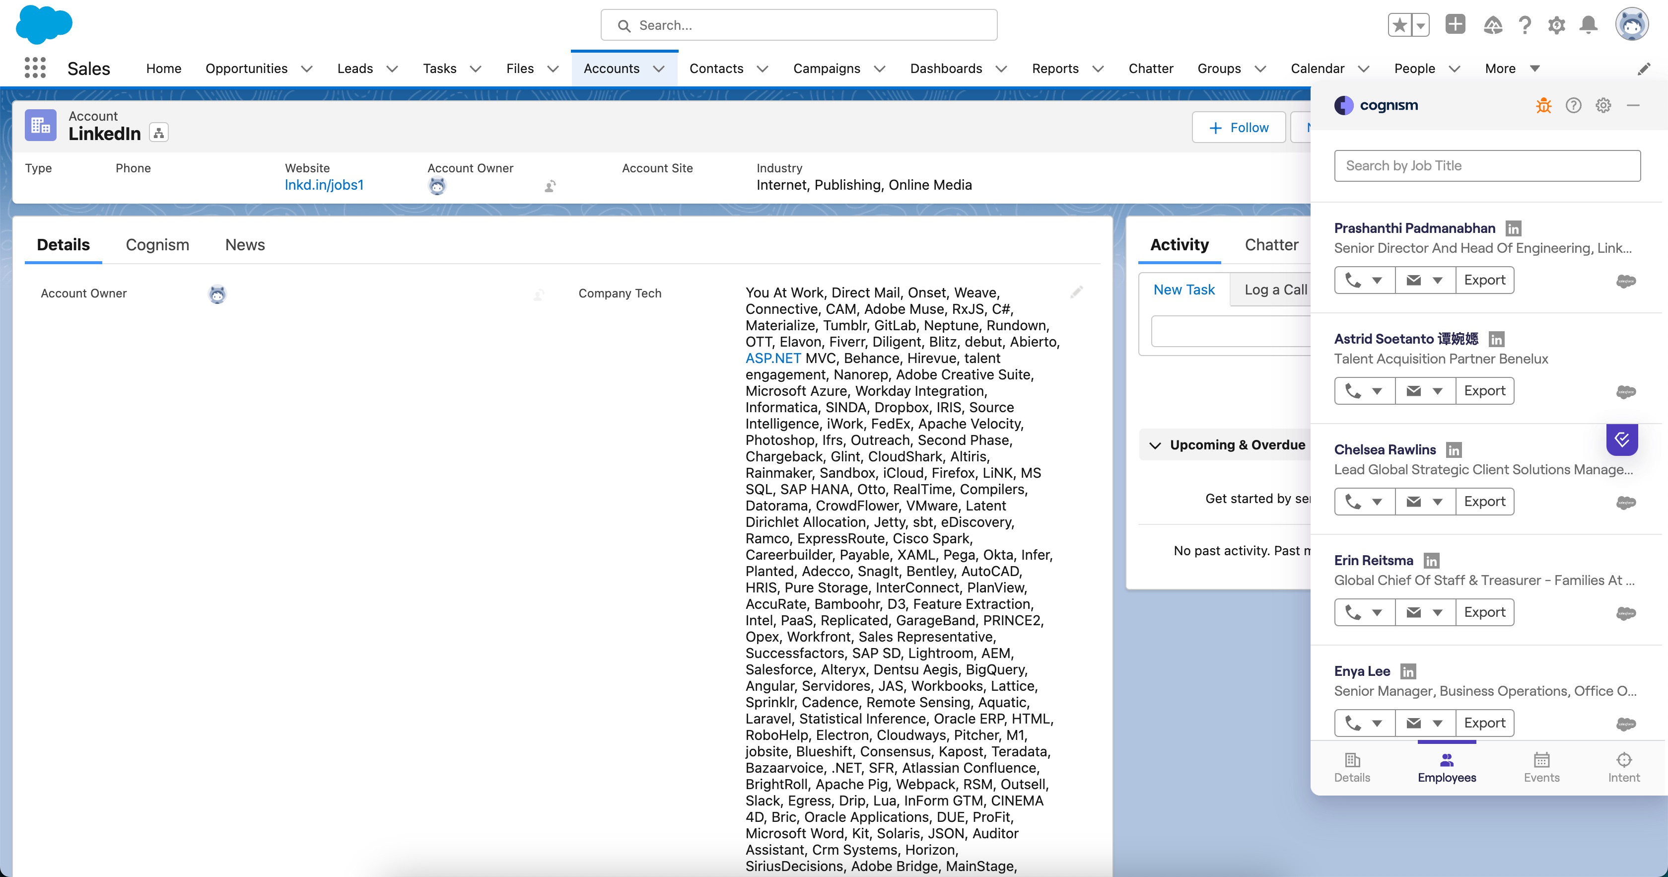The image size is (1668, 877).
Task: Open the App Launcher grid icon
Action: (35, 68)
